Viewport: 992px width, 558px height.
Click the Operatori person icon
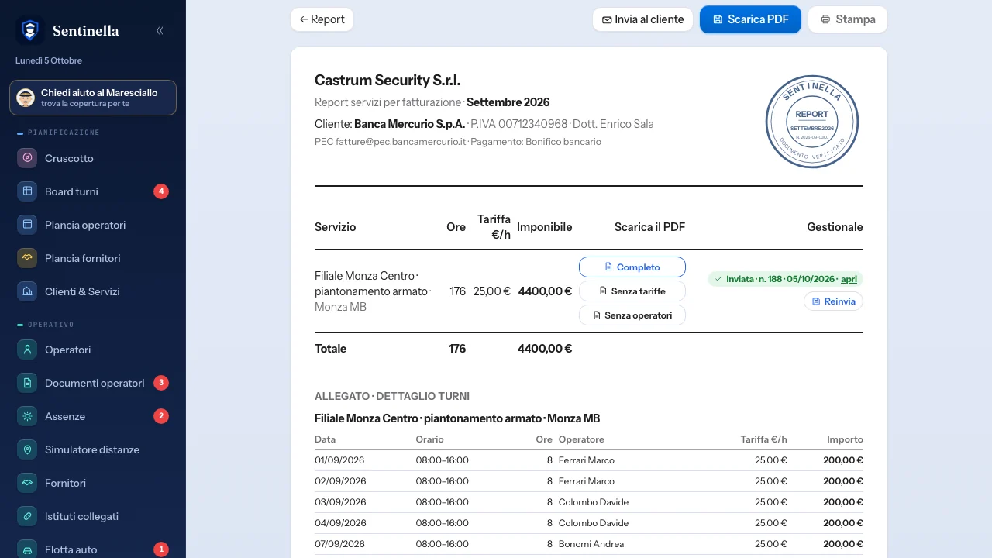pyautogui.click(x=27, y=350)
